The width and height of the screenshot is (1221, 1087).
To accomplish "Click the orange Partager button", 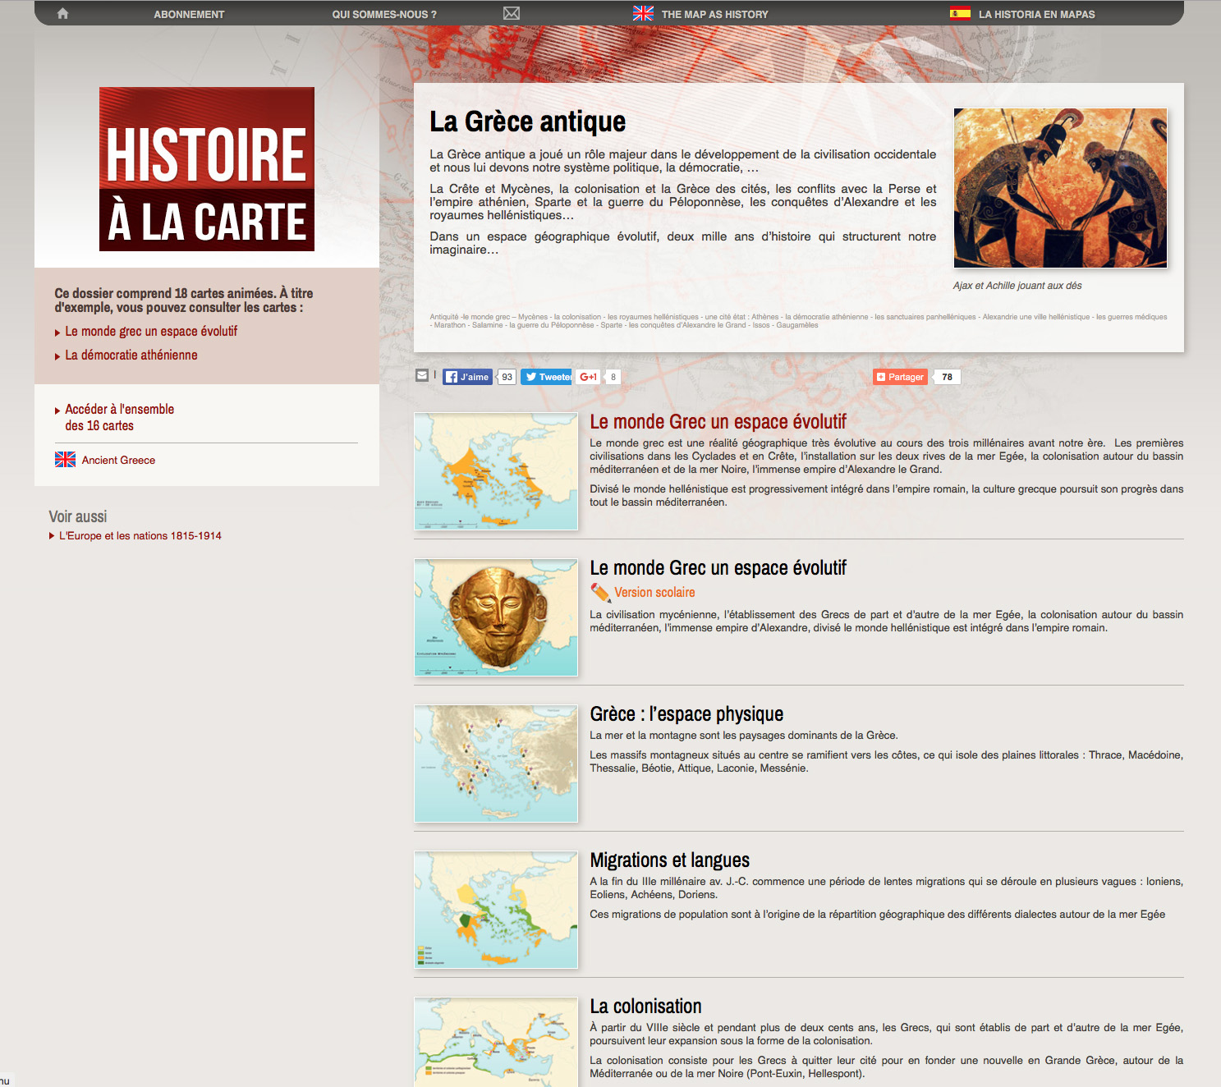I will coord(900,377).
